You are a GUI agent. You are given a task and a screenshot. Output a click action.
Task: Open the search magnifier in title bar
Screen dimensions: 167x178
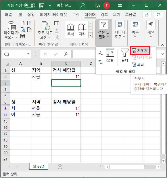82,5
